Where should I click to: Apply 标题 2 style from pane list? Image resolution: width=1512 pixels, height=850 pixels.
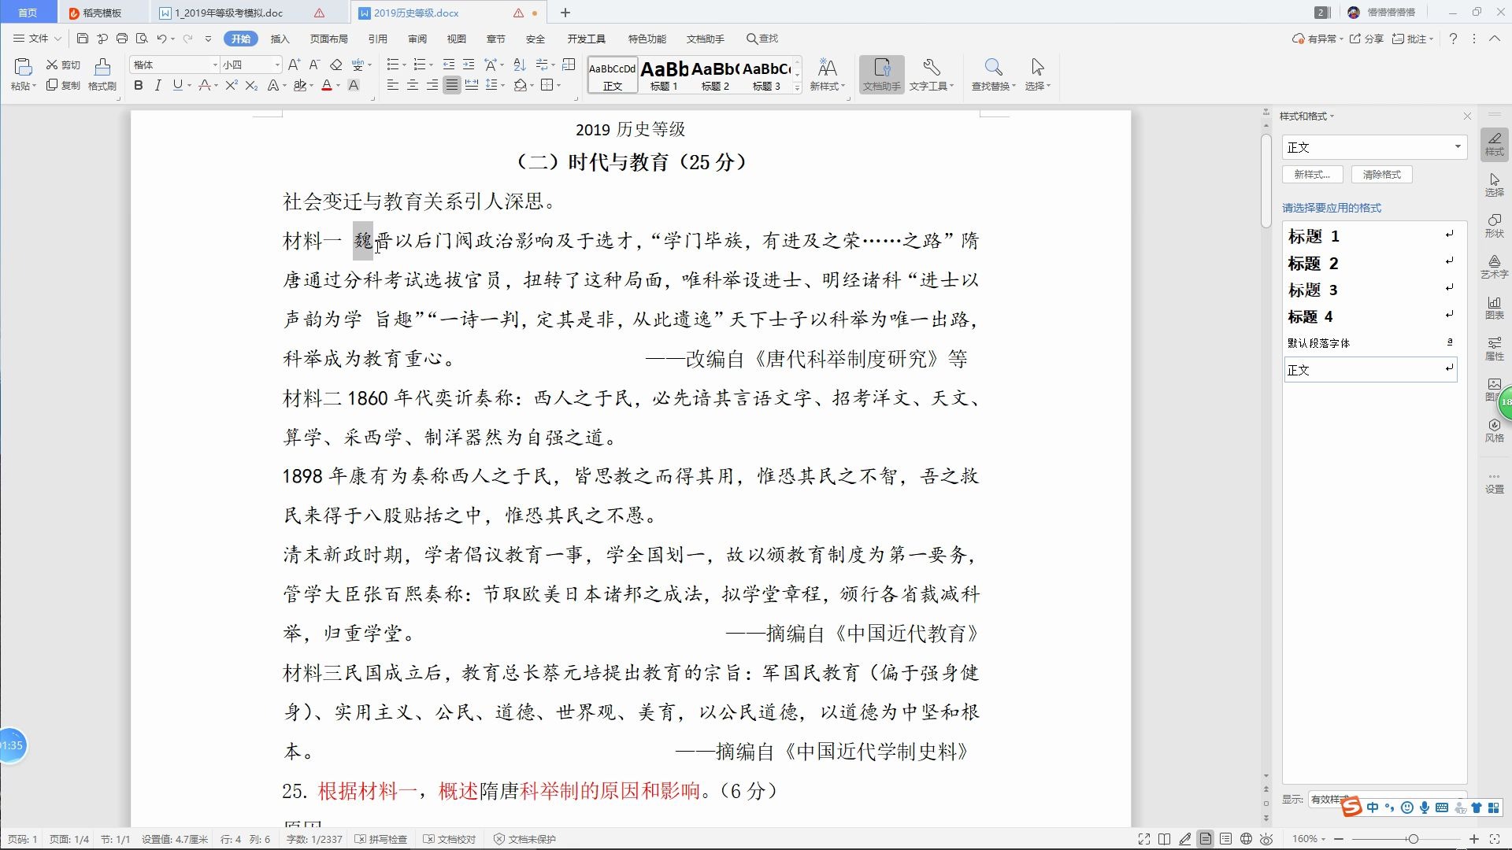[1370, 263]
